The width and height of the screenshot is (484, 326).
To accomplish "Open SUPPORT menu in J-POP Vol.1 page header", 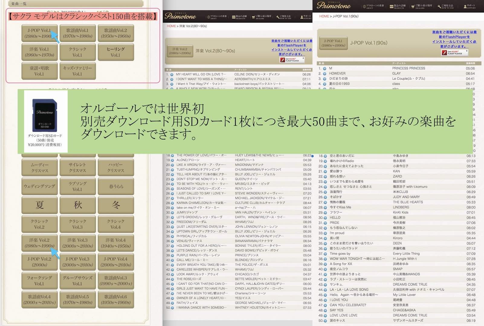I will [469, 6].
